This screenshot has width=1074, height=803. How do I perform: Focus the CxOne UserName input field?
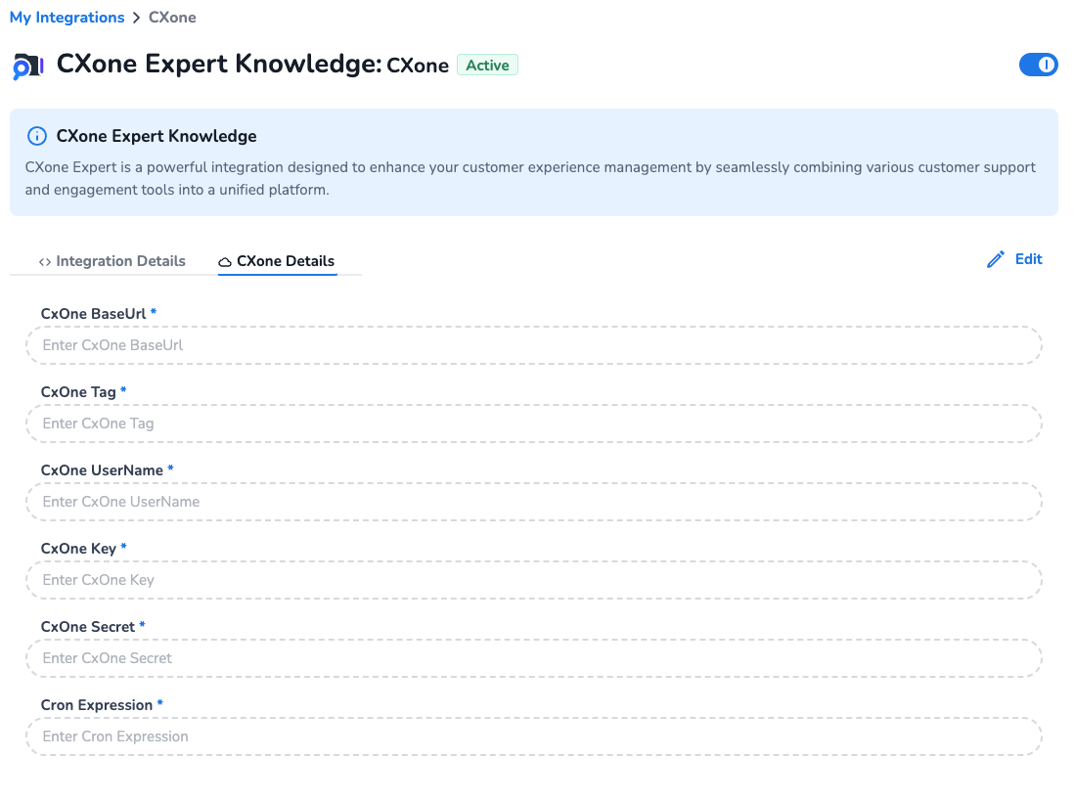coord(534,502)
